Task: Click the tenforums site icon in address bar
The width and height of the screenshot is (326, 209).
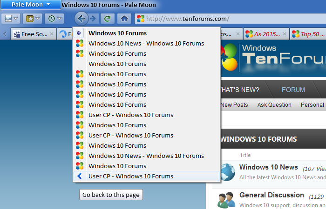Action: tap(141, 19)
